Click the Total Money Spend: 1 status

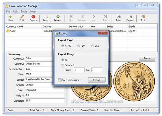63,110
